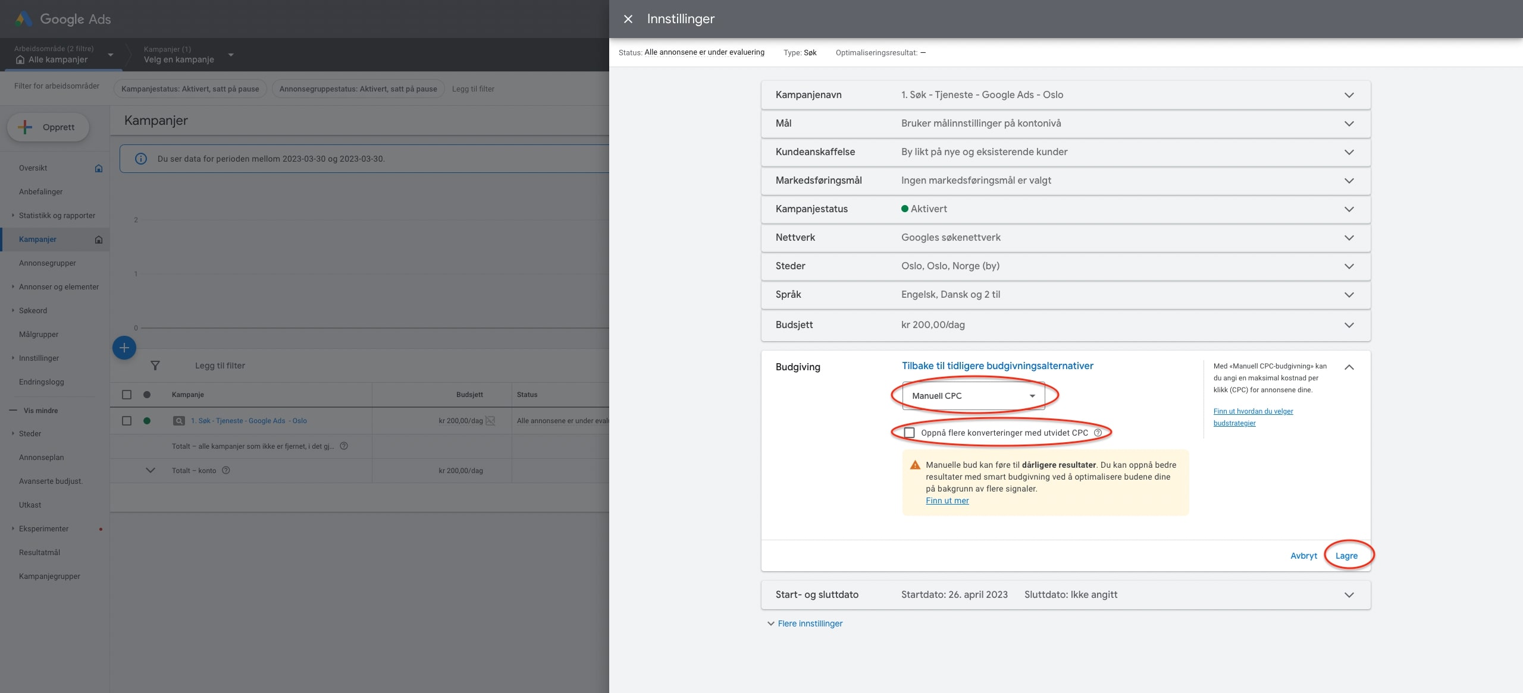
Task: Click help icon next to Totalt – konto
Action: point(226,470)
